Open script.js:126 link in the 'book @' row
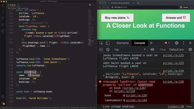 coord(136,95)
